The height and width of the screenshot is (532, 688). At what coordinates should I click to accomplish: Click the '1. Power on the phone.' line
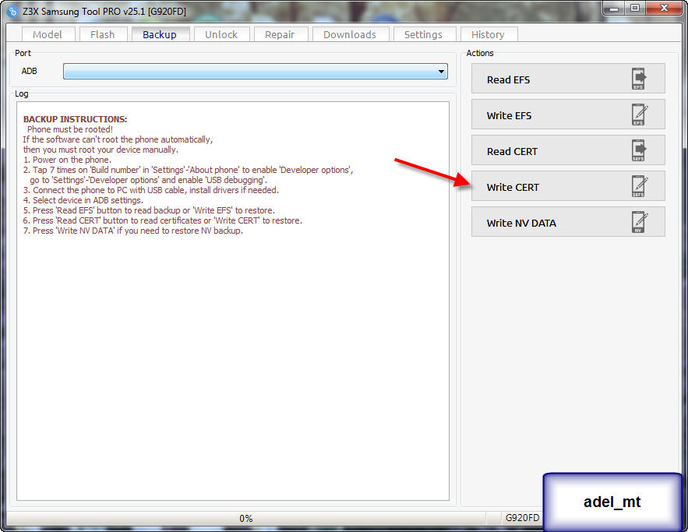click(67, 160)
